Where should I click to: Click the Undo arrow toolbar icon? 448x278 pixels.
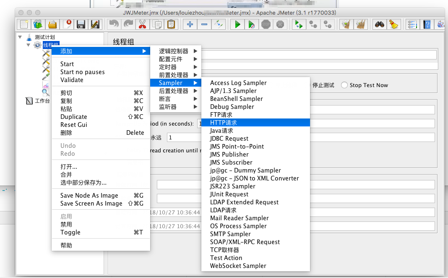[x=114, y=25]
